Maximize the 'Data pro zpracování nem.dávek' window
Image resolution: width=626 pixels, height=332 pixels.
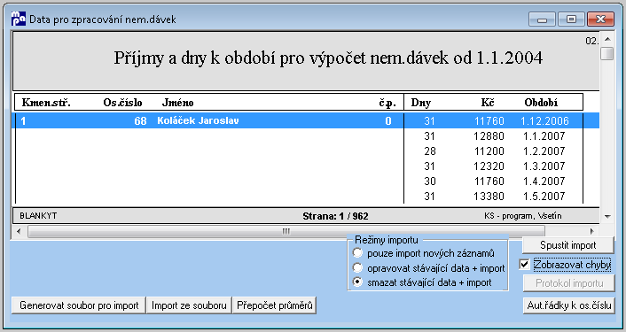(571, 19)
